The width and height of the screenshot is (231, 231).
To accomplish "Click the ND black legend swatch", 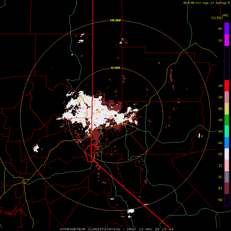I will 227,200.
